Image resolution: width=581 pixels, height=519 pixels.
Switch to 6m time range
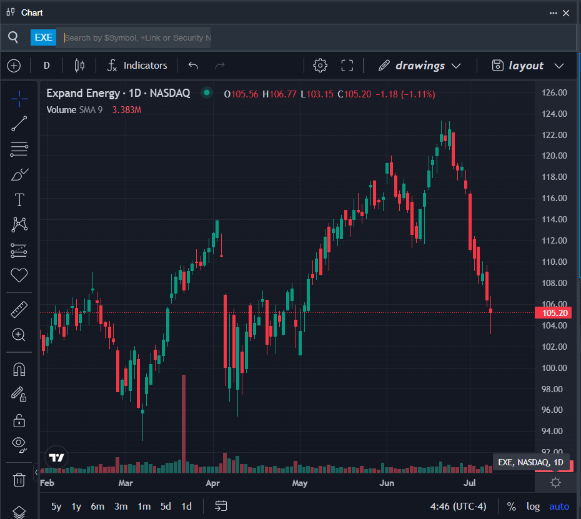(x=97, y=507)
